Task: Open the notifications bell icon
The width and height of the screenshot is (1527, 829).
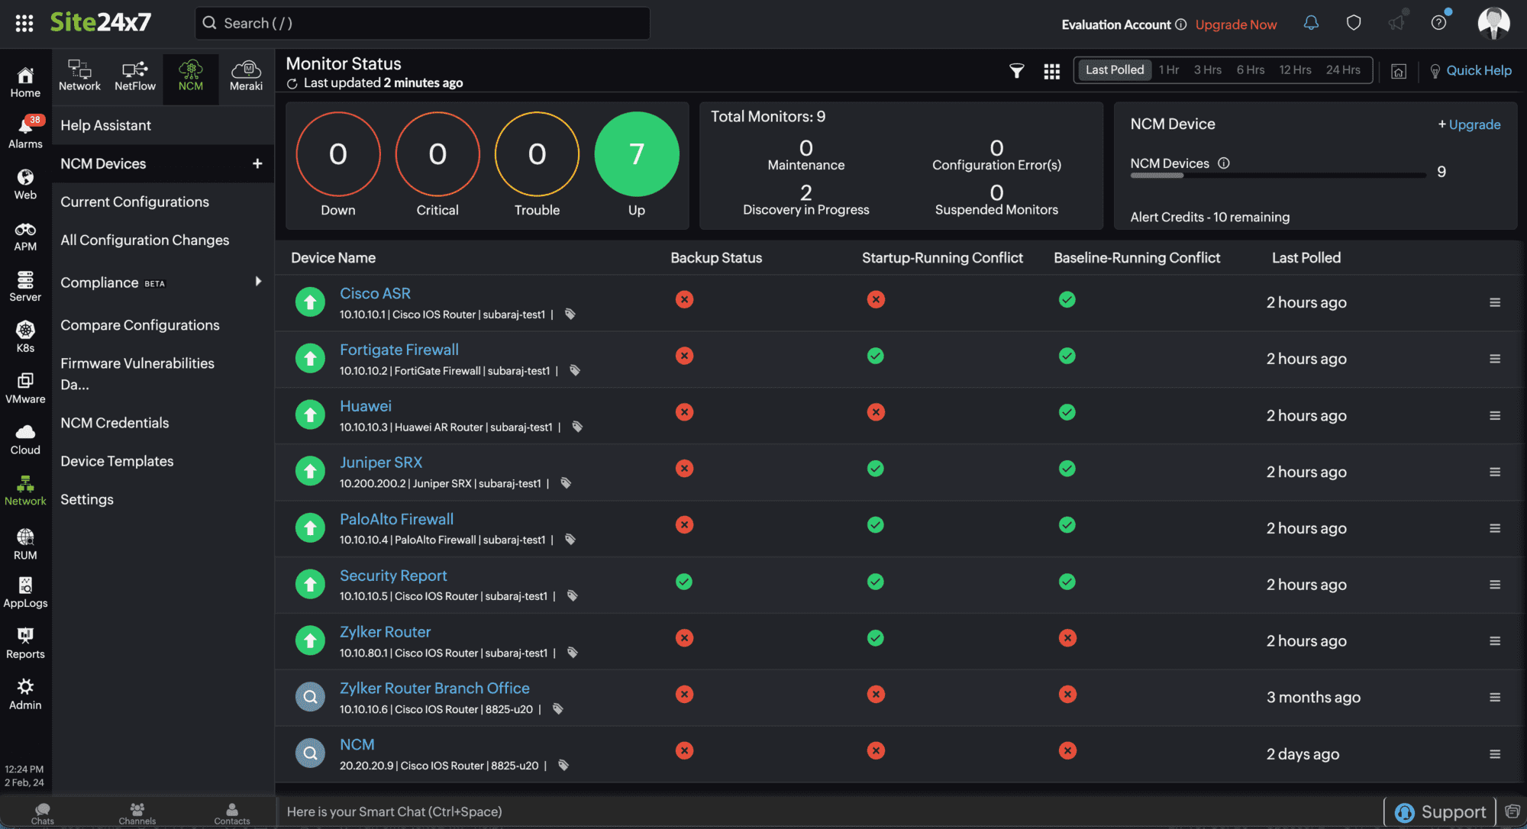Action: [1311, 24]
